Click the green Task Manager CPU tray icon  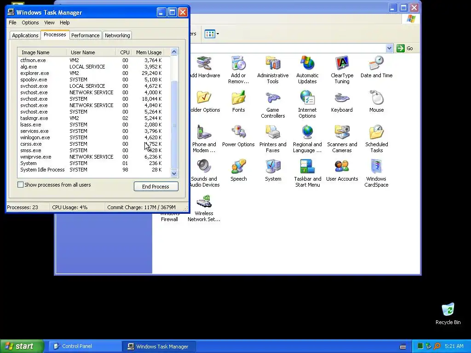click(x=420, y=347)
